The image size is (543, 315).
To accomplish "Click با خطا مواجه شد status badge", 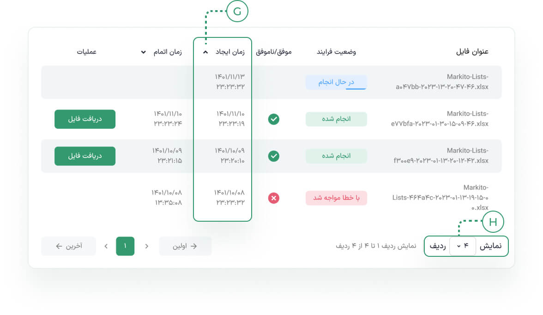I will 336,198.
